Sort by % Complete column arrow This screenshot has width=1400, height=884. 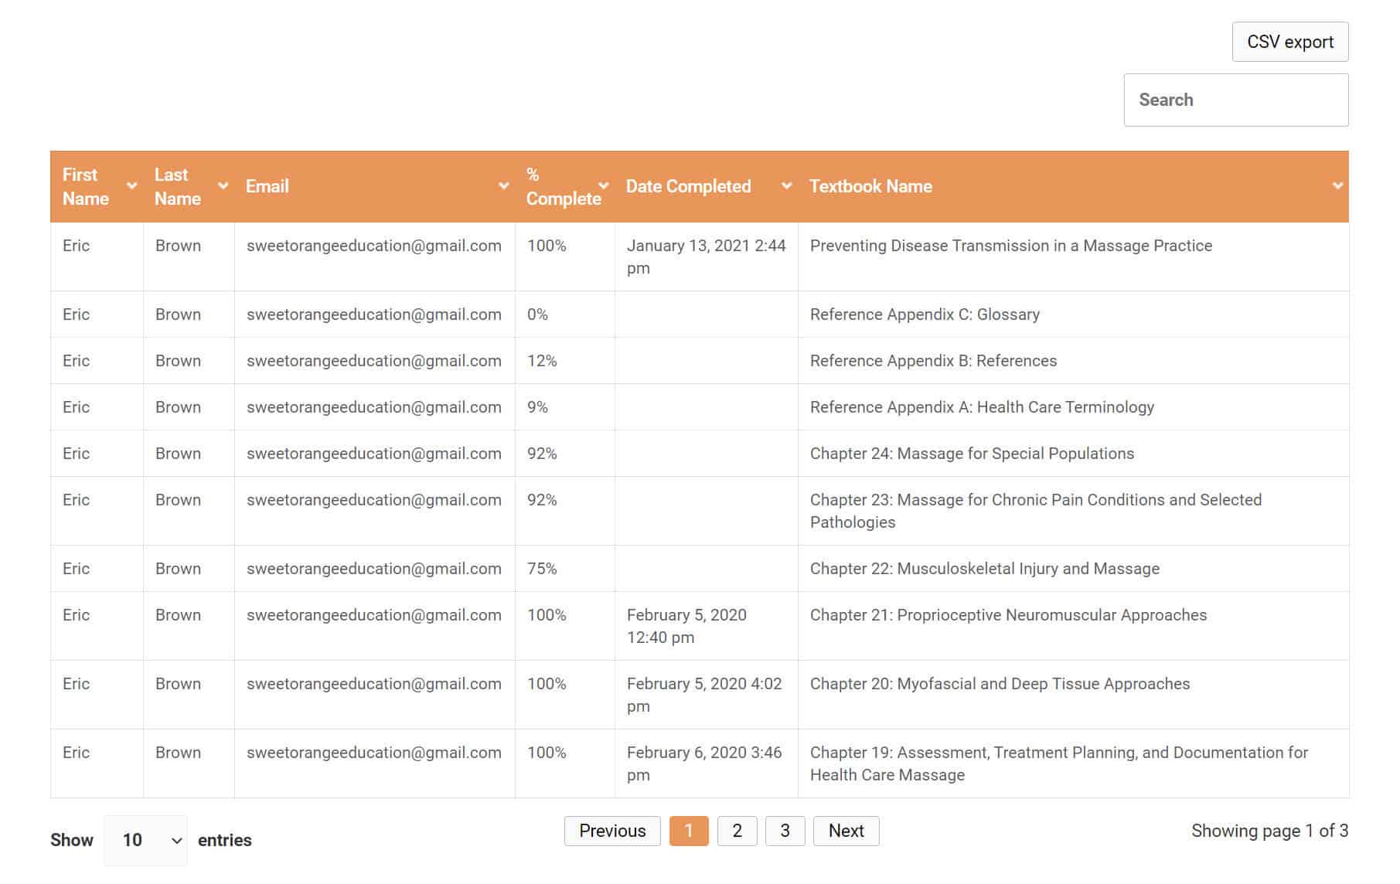tap(604, 186)
